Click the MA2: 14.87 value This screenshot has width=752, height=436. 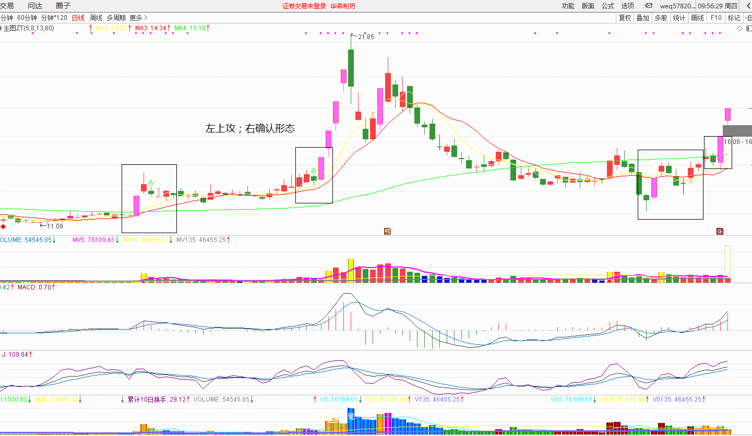coord(112,28)
